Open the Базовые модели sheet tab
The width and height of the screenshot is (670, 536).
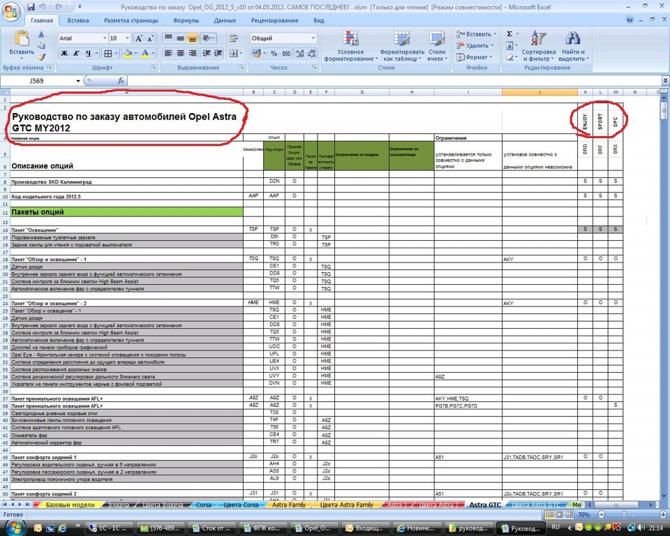coord(70,505)
